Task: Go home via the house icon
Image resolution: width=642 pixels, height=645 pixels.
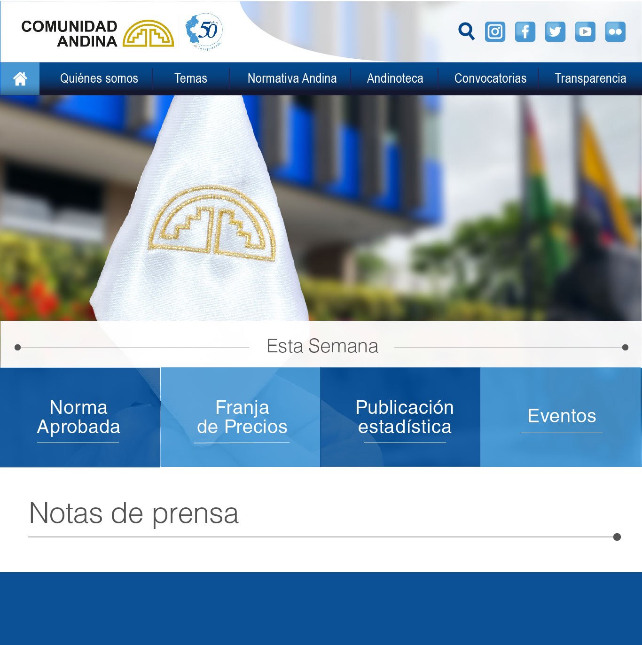Action: point(19,78)
